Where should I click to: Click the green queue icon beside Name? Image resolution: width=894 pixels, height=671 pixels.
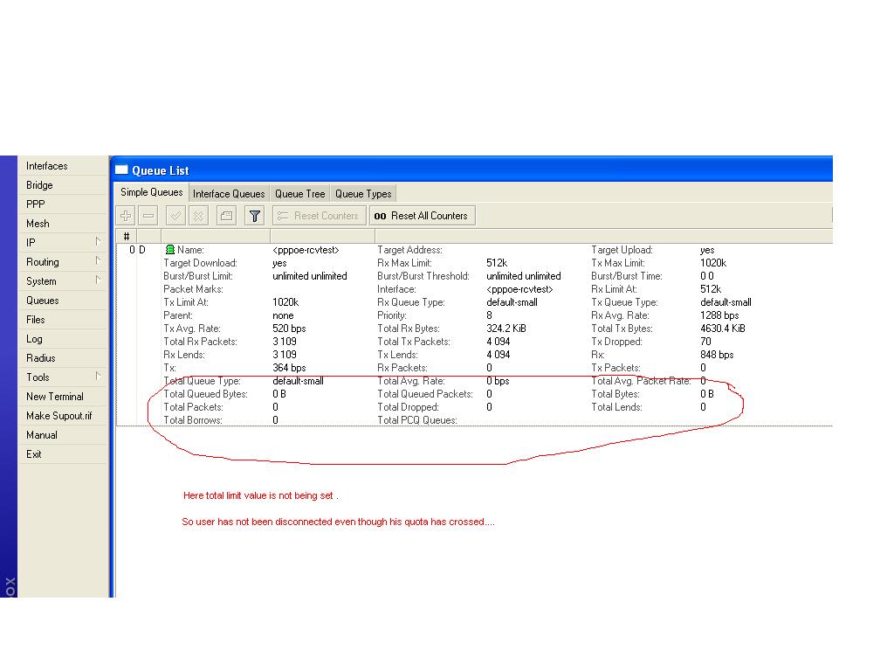pyautogui.click(x=170, y=250)
